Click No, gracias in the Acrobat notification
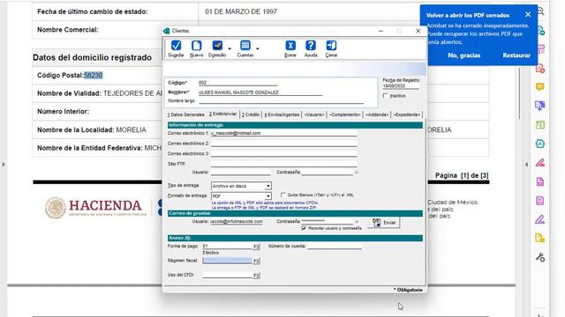Viewport: 565px width, 317px height. pos(463,55)
